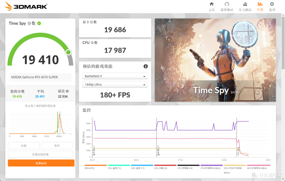The width and height of the screenshot is (285, 181).
Task: Toggle the GPU load legend red swatch
Action: (165, 165)
